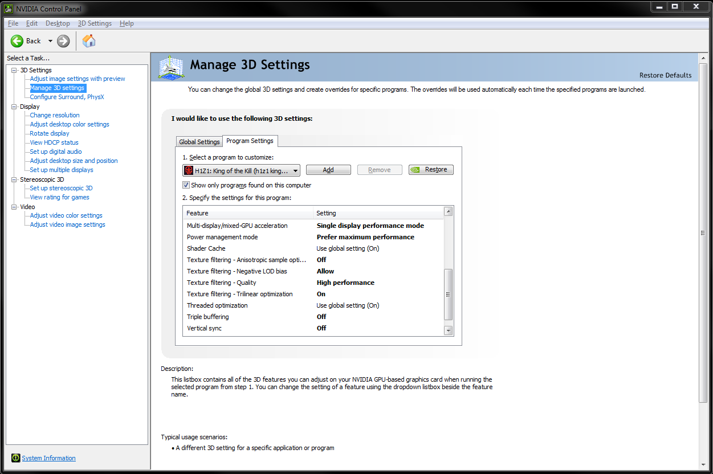
Task: Open Set up stereoscopic 3D task
Action: [x=61, y=188]
